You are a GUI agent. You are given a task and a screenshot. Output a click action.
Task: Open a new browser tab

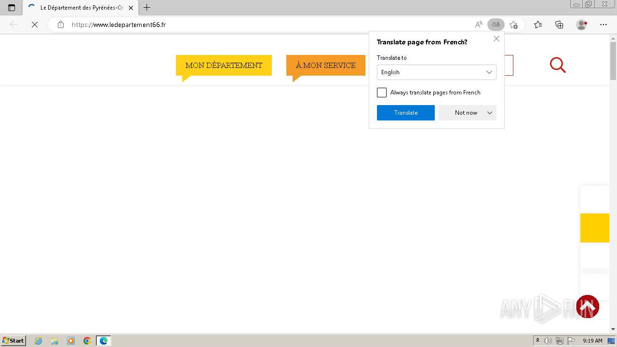147,8
